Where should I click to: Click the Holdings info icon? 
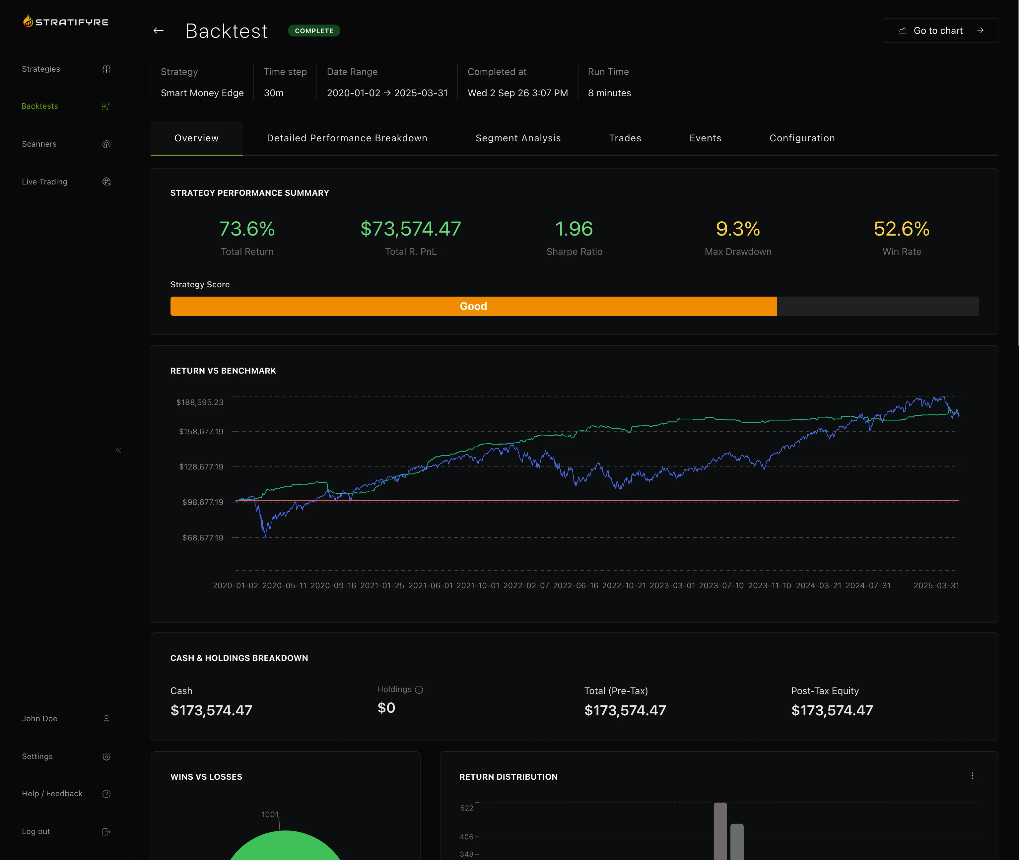[419, 689]
